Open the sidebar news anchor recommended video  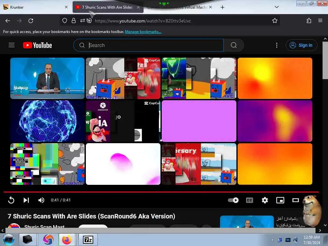(x=247, y=222)
